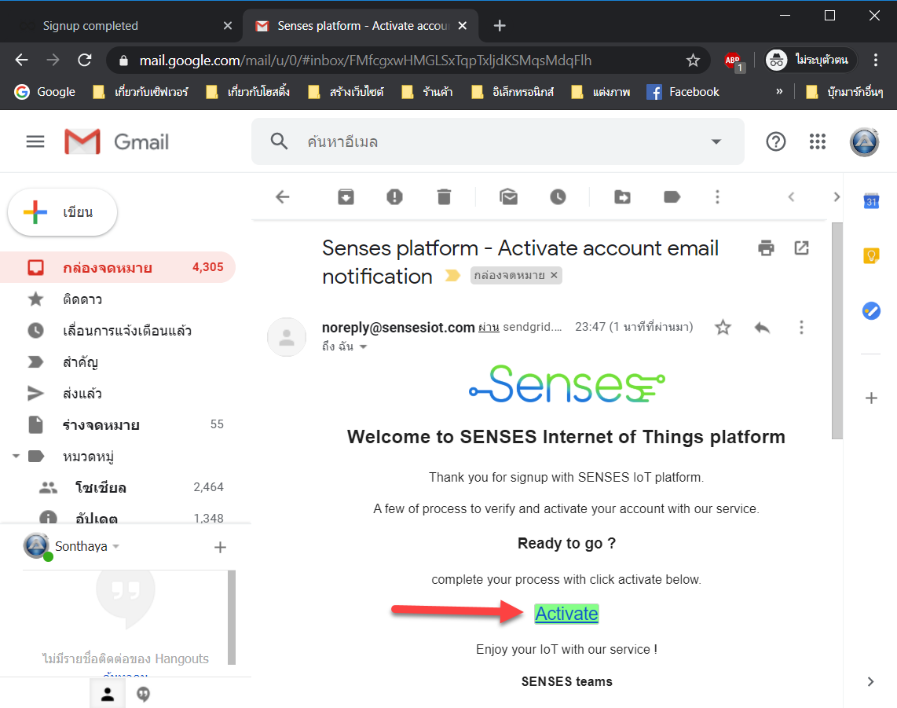Open the Google account avatar
Screen dimensions: 897x708
tap(864, 142)
